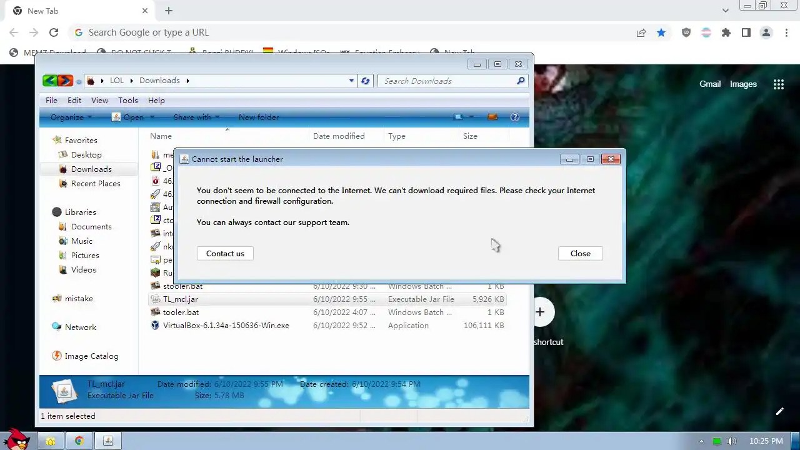
Task: Open Pictures library in navigation pane
Action: (x=85, y=255)
